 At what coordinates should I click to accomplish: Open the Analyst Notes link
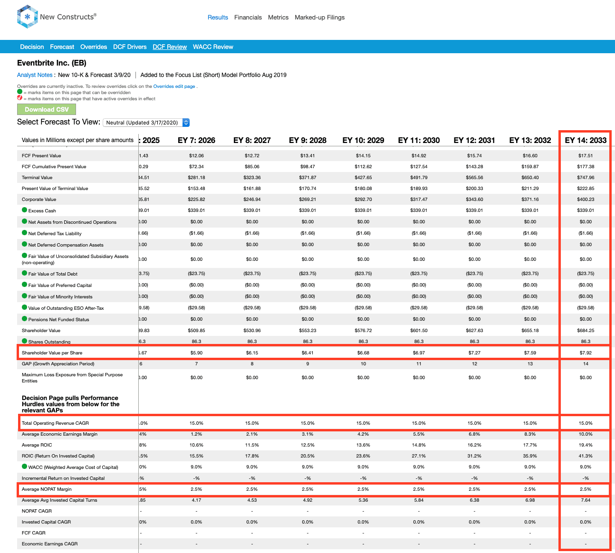[35, 75]
